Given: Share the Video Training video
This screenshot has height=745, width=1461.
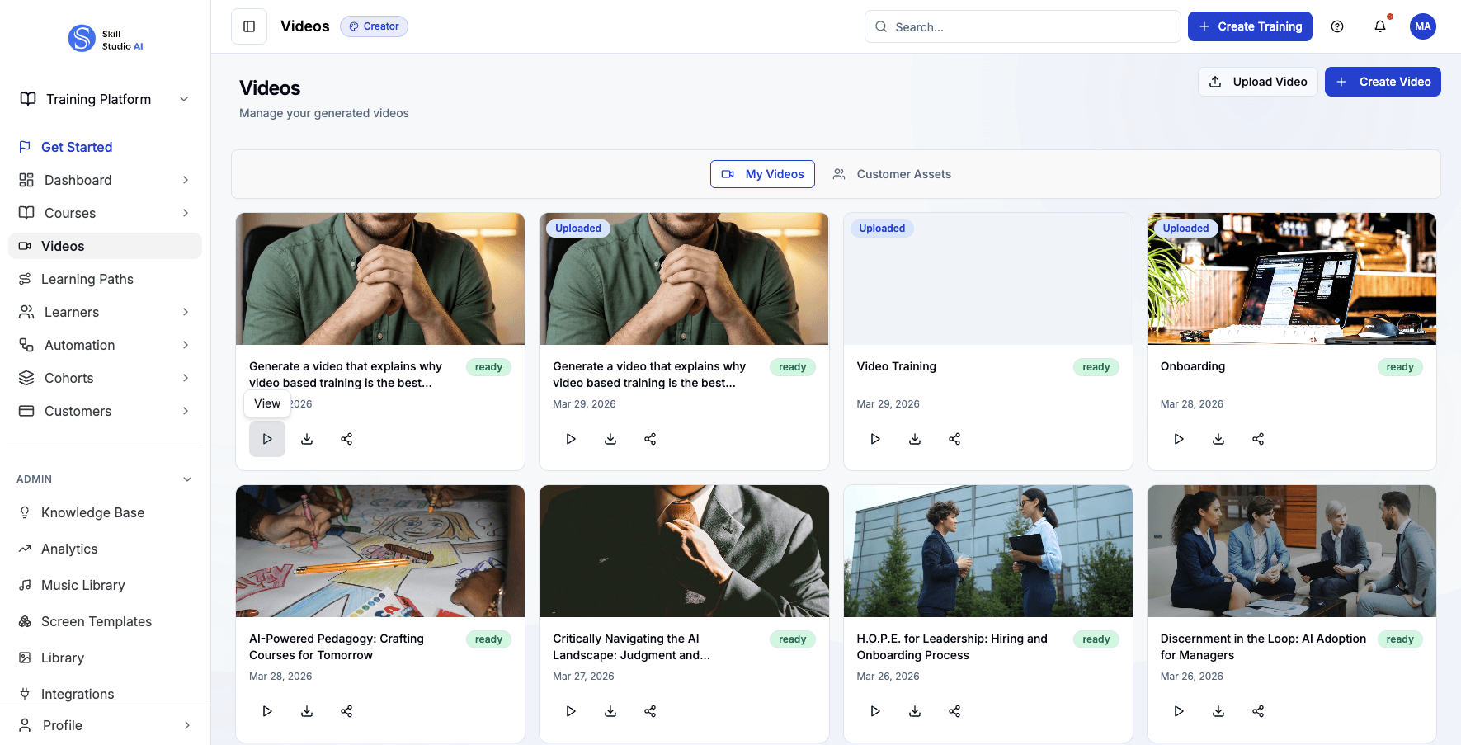Looking at the screenshot, I should (954, 439).
